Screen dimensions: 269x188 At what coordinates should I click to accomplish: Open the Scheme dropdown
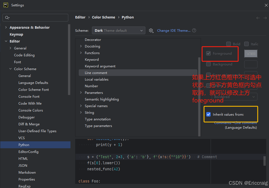point(119,30)
